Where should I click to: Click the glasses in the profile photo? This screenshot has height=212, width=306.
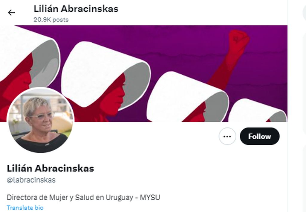click(41, 116)
